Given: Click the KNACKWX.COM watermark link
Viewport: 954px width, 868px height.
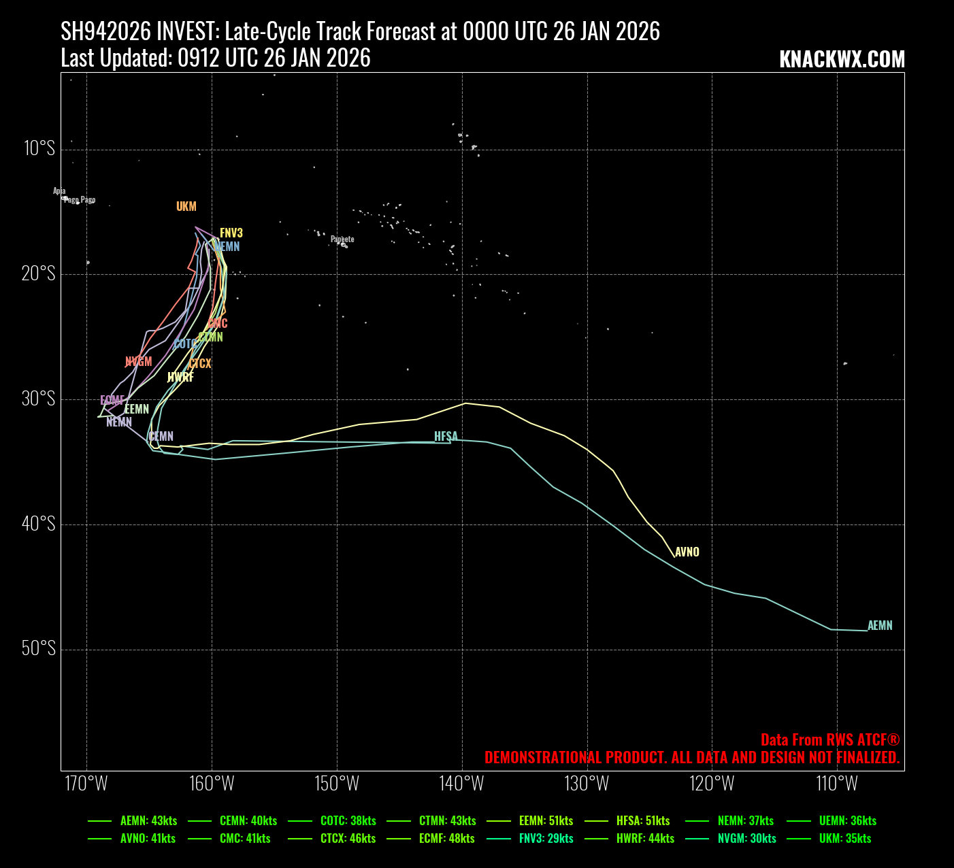Looking at the screenshot, I should click(842, 60).
